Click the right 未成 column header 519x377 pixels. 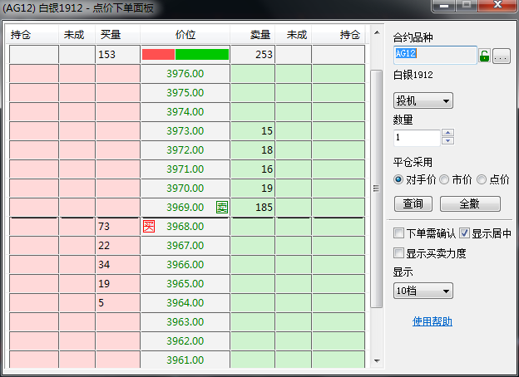[x=294, y=34]
